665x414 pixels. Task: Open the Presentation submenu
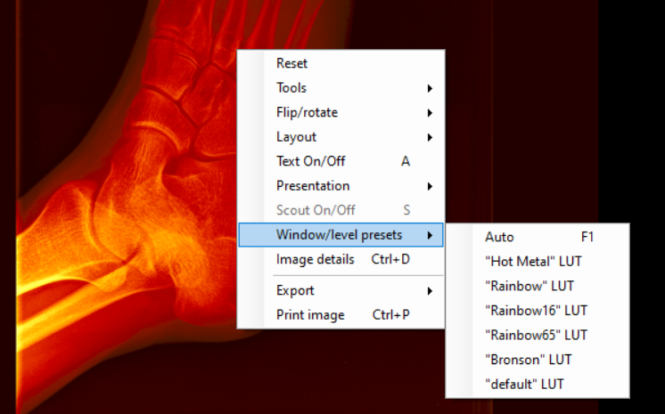(341, 186)
